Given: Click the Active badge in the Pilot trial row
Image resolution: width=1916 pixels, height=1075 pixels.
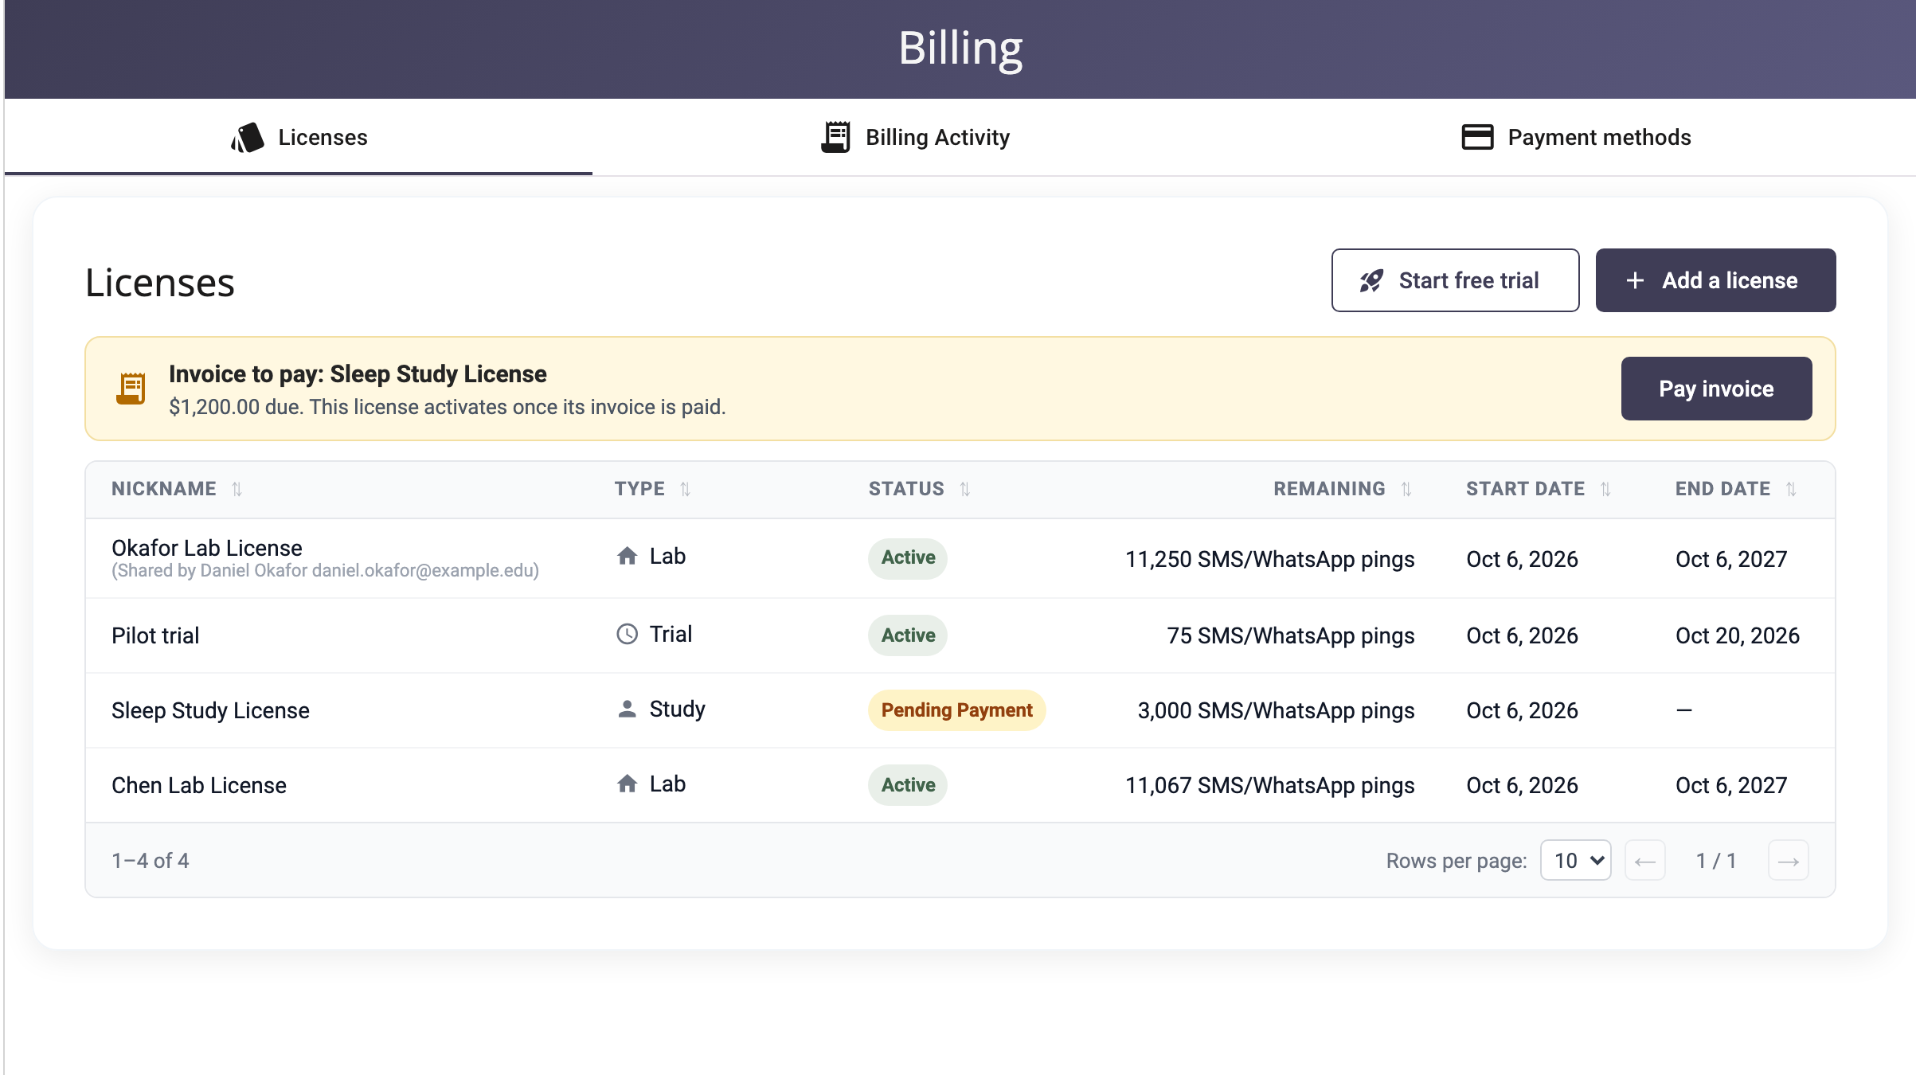Looking at the screenshot, I should click(908, 635).
